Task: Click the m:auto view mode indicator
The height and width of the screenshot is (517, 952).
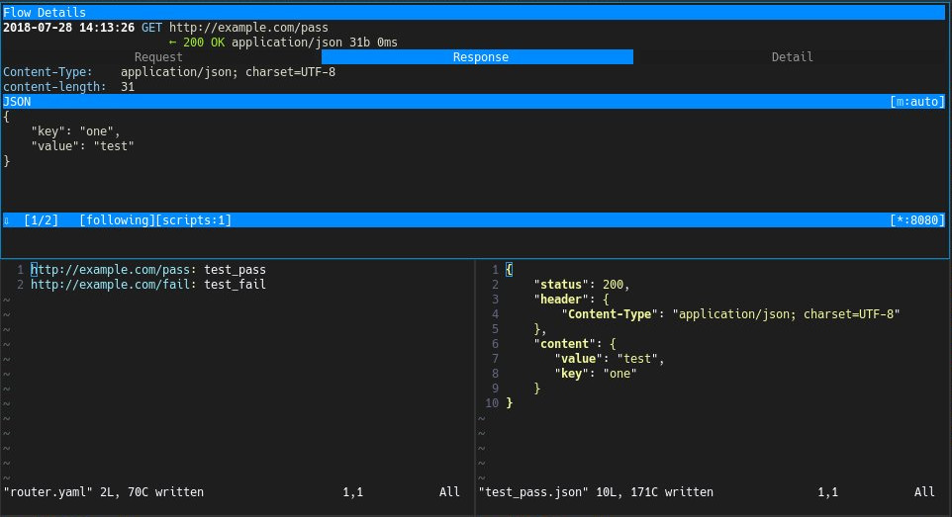Action: pos(916,102)
